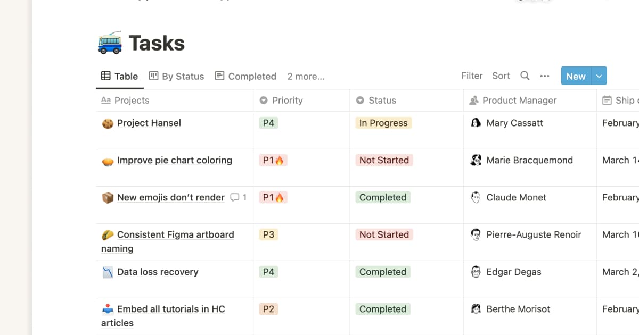The width and height of the screenshot is (639, 335).
Task: Click the Table view grid icon
Action: [106, 76]
